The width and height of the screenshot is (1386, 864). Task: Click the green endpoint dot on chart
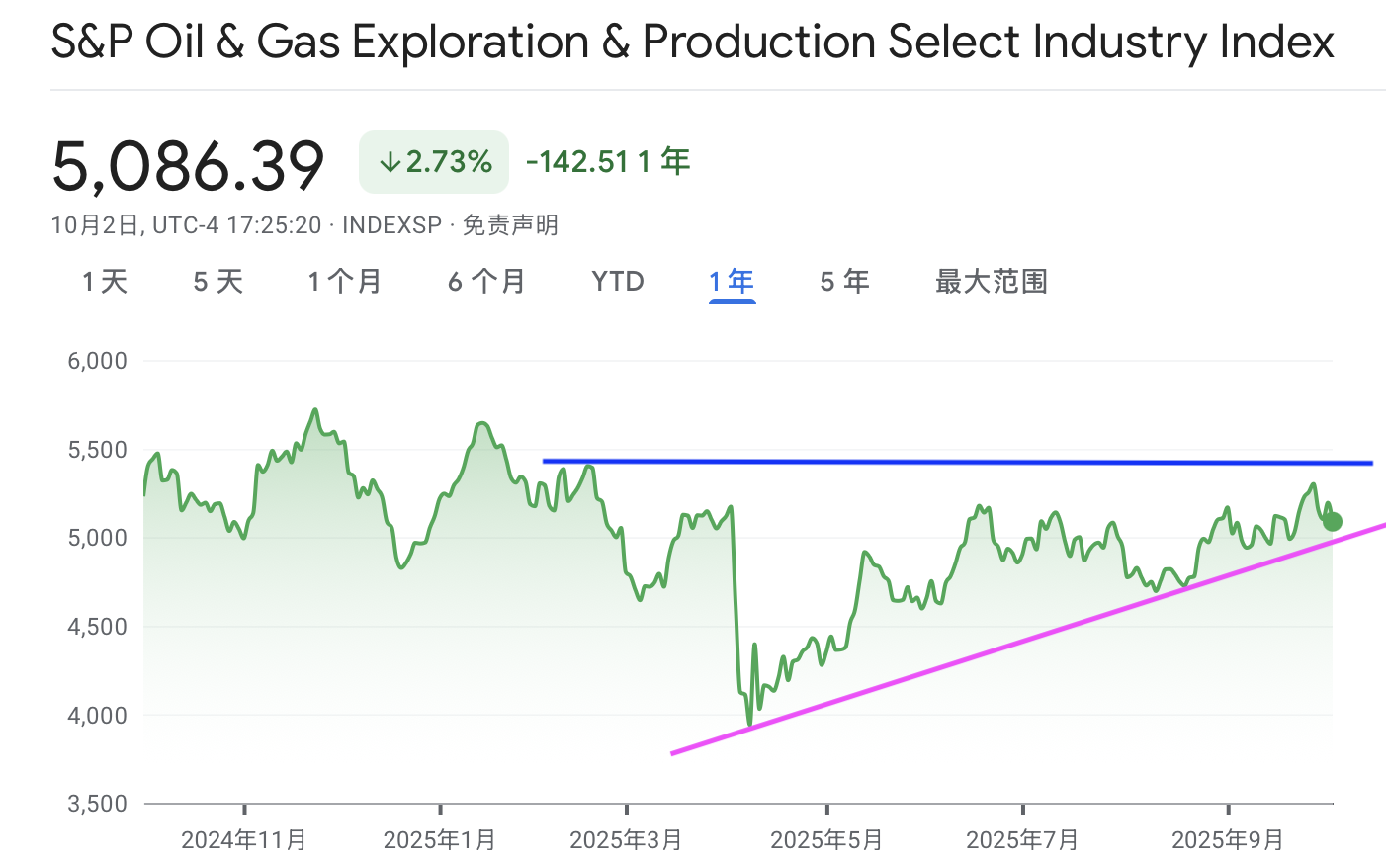tap(1333, 521)
